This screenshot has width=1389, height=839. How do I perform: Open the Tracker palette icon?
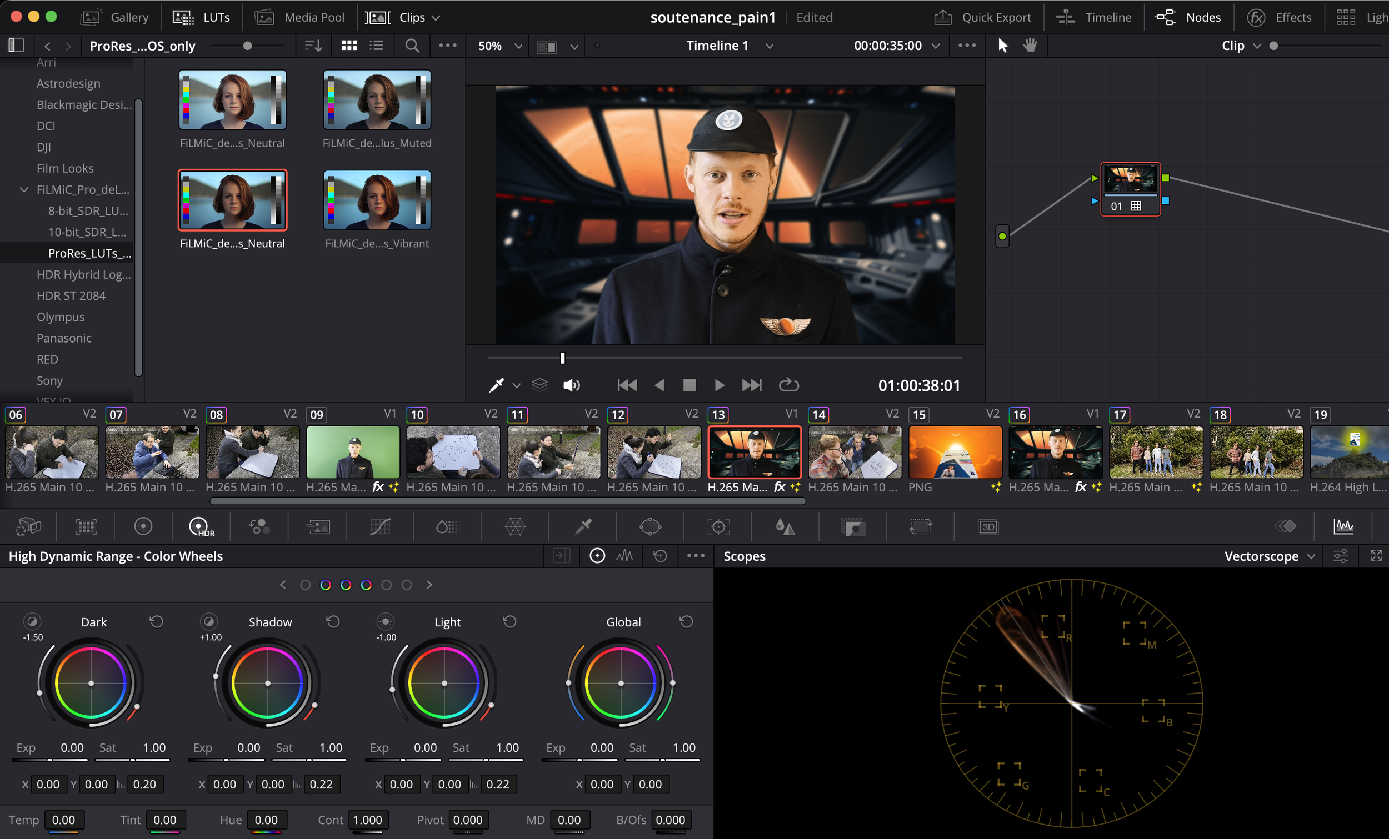(x=718, y=527)
